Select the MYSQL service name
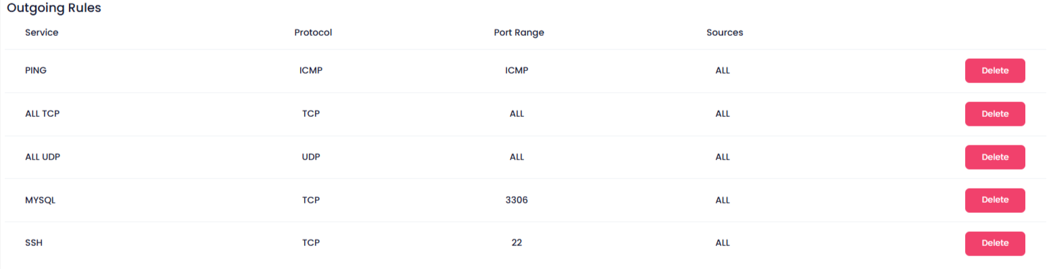This screenshot has width=1055, height=269. click(40, 200)
